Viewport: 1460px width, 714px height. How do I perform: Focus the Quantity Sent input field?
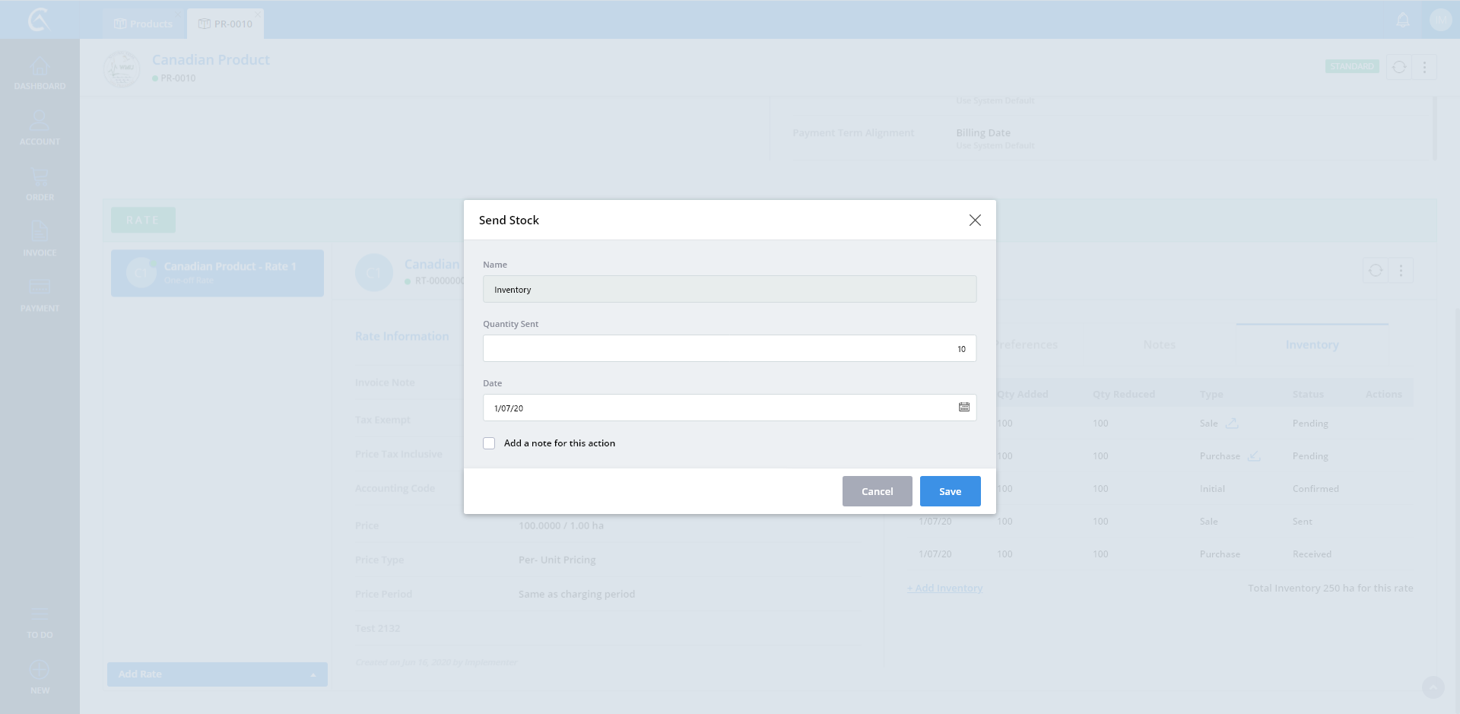728,348
